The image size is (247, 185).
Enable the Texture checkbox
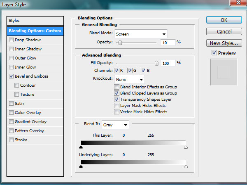[16, 94]
